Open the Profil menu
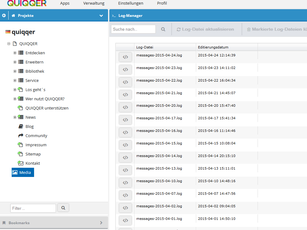 point(162,3)
